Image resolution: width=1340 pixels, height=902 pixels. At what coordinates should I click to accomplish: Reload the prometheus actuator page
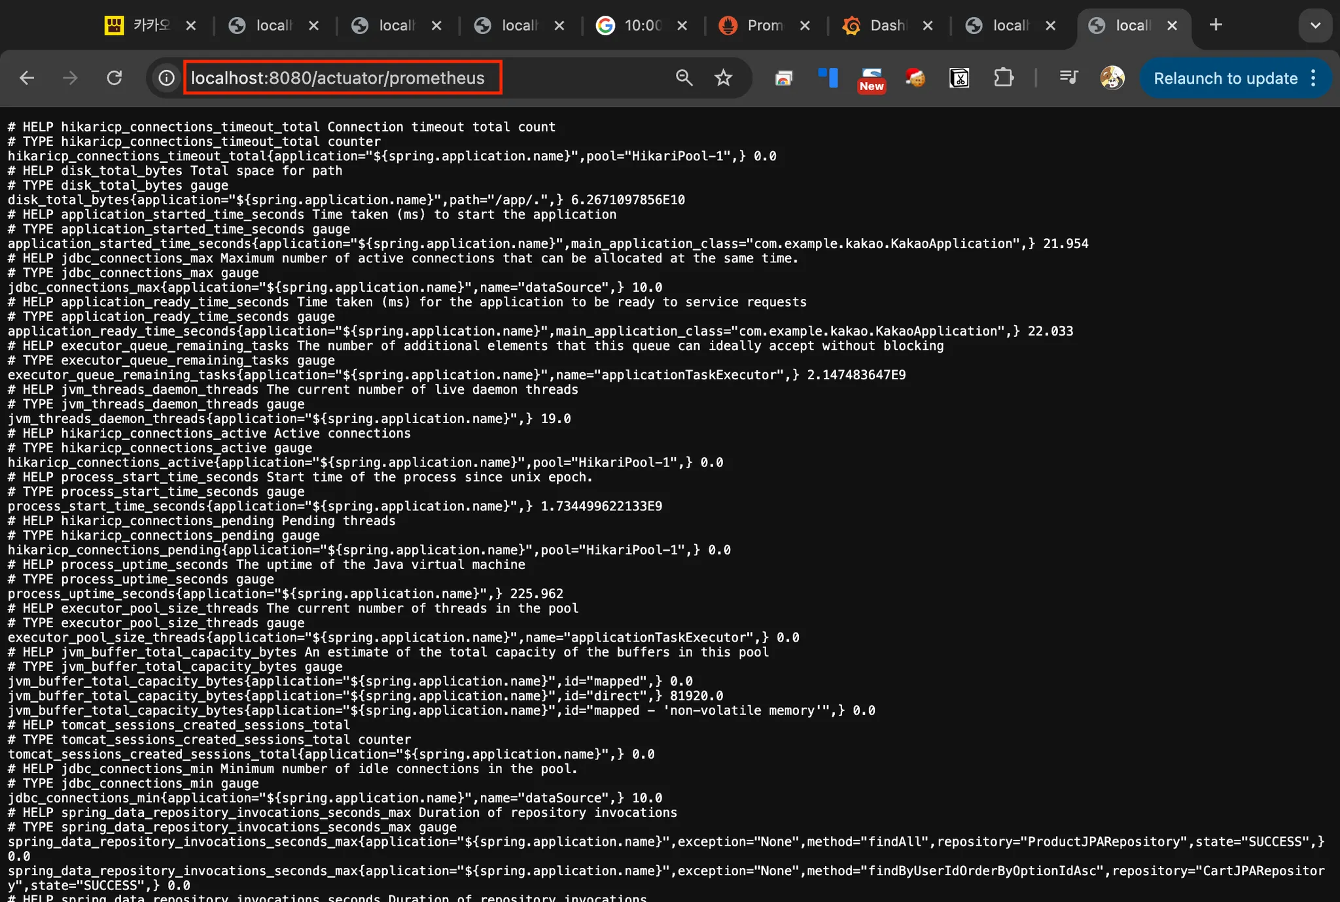(115, 78)
